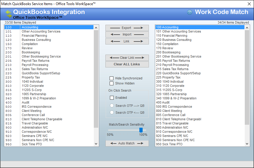The width and height of the screenshot is (254, 168).
Task: Click right list scroll up arrow
Action: [x=247, y=28]
